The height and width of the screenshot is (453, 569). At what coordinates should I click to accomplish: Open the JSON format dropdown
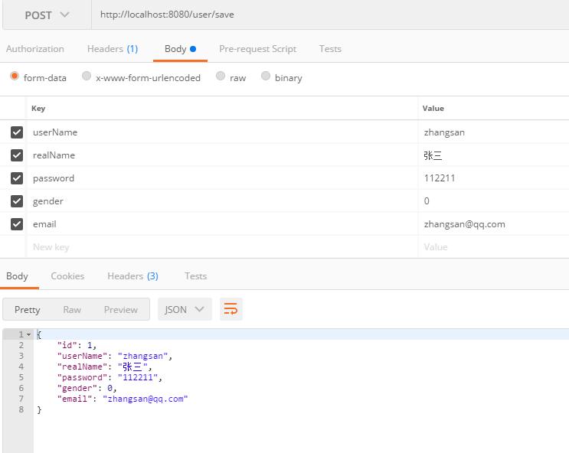tap(185, 309)
